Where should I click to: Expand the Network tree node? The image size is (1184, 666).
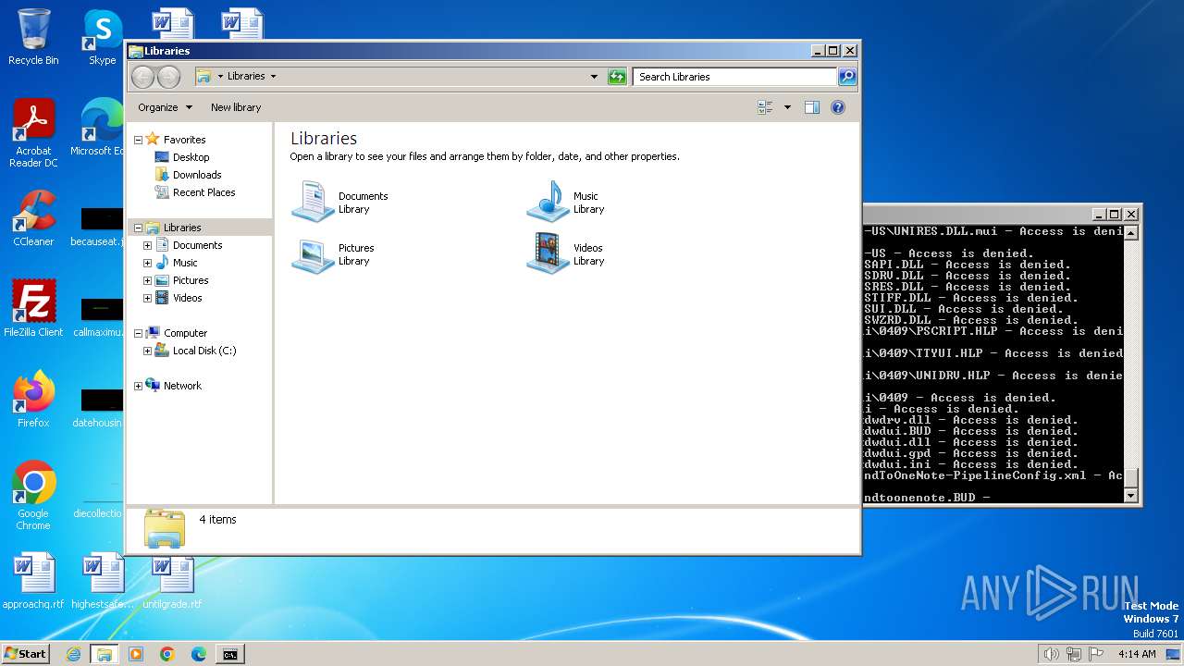(x=139, y=386)
